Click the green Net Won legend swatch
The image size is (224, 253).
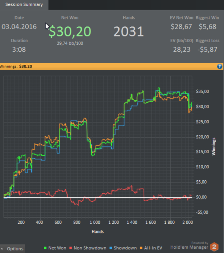click(45, 248)
